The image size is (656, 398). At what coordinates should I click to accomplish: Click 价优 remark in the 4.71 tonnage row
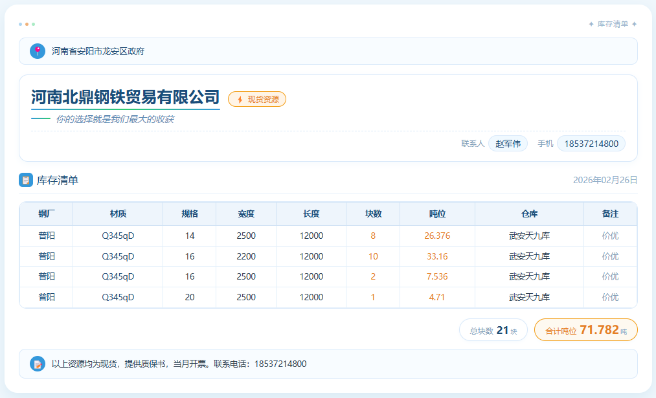click(x=610, y=297)
